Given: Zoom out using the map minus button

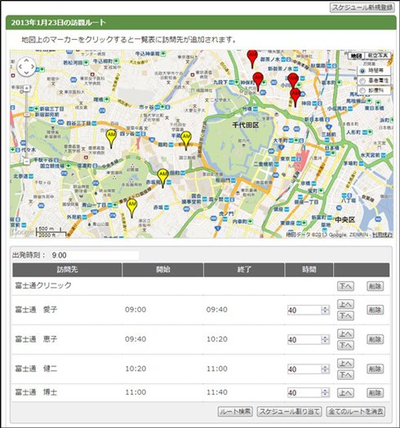Looking at the screenshot, I should (x=26, y=161).
